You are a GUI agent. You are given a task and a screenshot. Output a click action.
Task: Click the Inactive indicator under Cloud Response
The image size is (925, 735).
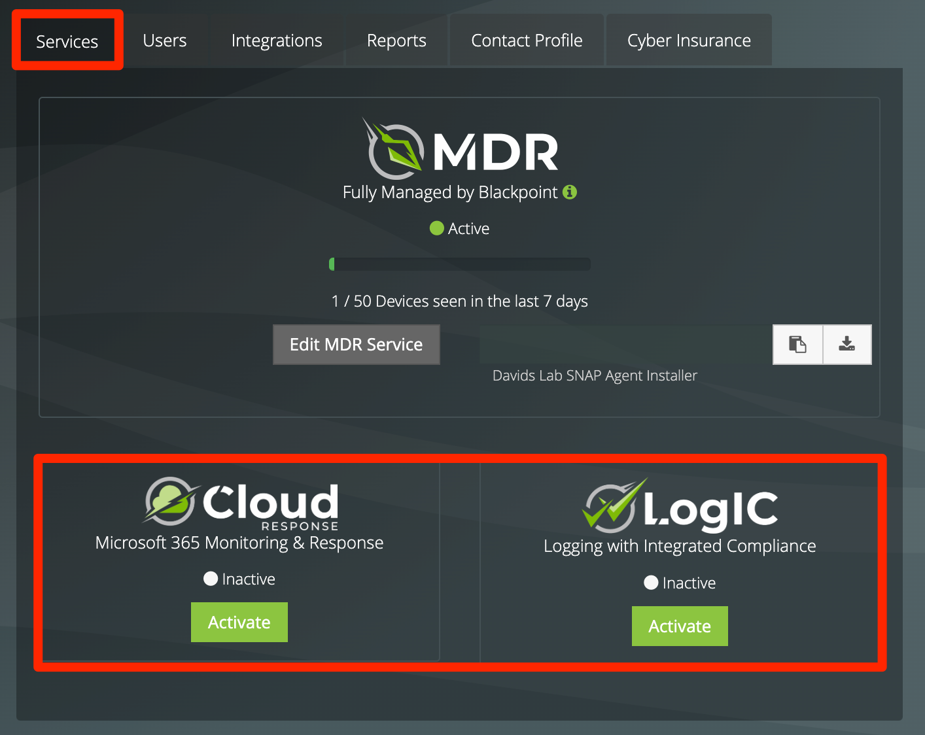210,578
